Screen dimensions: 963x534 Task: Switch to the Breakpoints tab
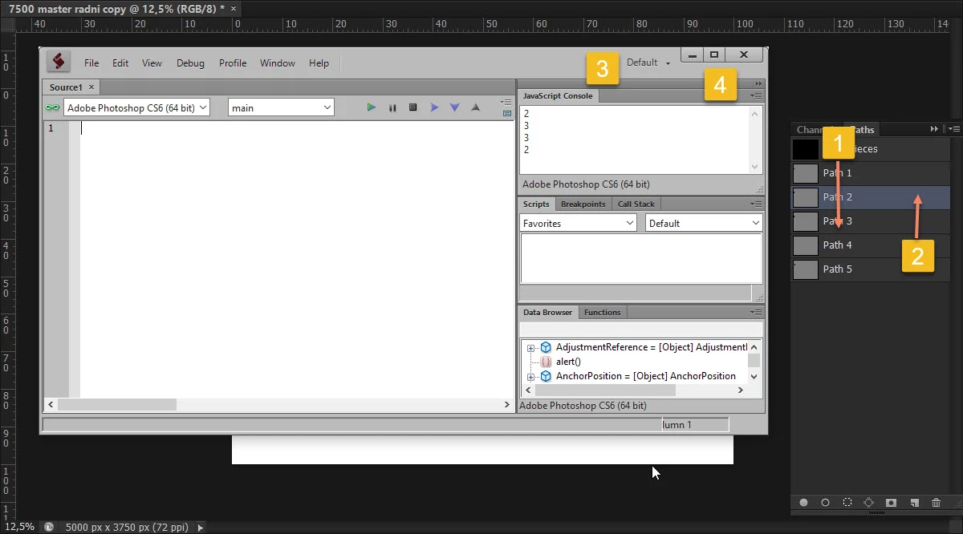(x=583, y=204)
